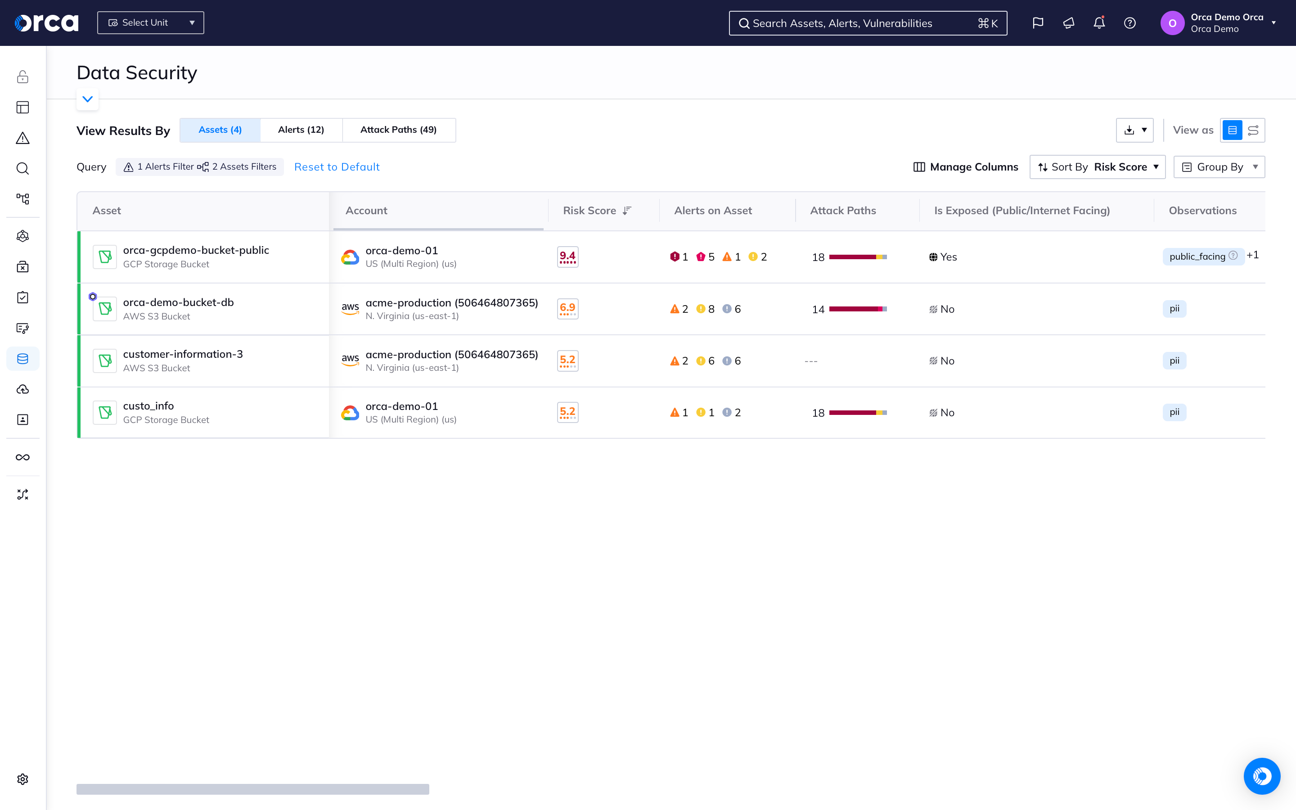The image size is (1296, 810).
Task: Click the Manage Columns button
Action: [966, 167]
